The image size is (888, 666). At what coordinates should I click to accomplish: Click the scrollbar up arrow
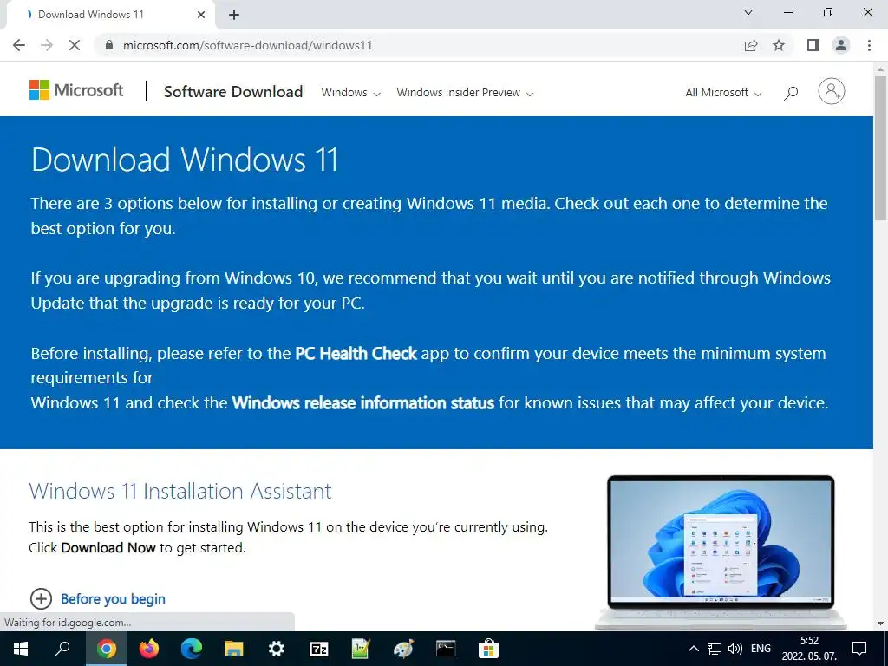(880, 69)
